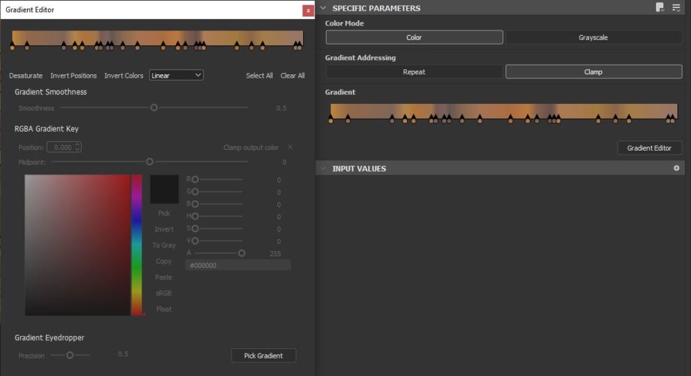Click the G channel slider
The width and height of the screenshot is (691, 376).
coord(216,192)
